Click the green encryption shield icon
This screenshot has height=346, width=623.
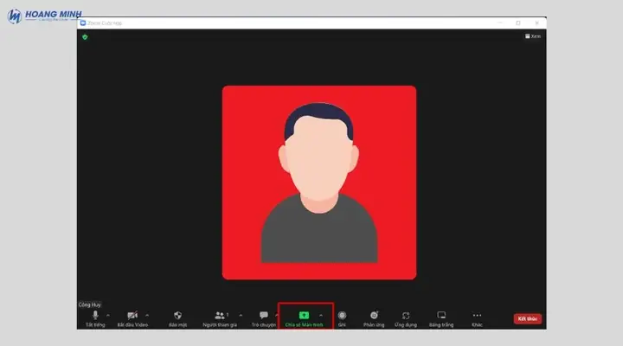[85, 37]
